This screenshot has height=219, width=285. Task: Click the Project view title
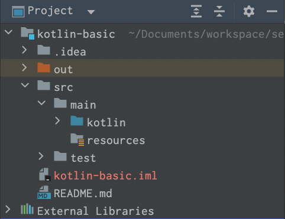click(x=50, y=11)
